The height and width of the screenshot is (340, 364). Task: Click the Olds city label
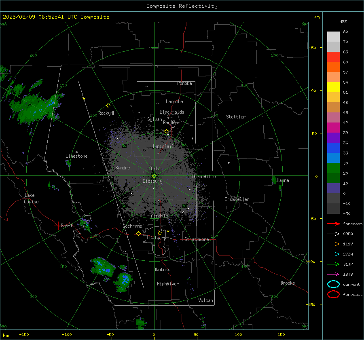coord(154,169)
